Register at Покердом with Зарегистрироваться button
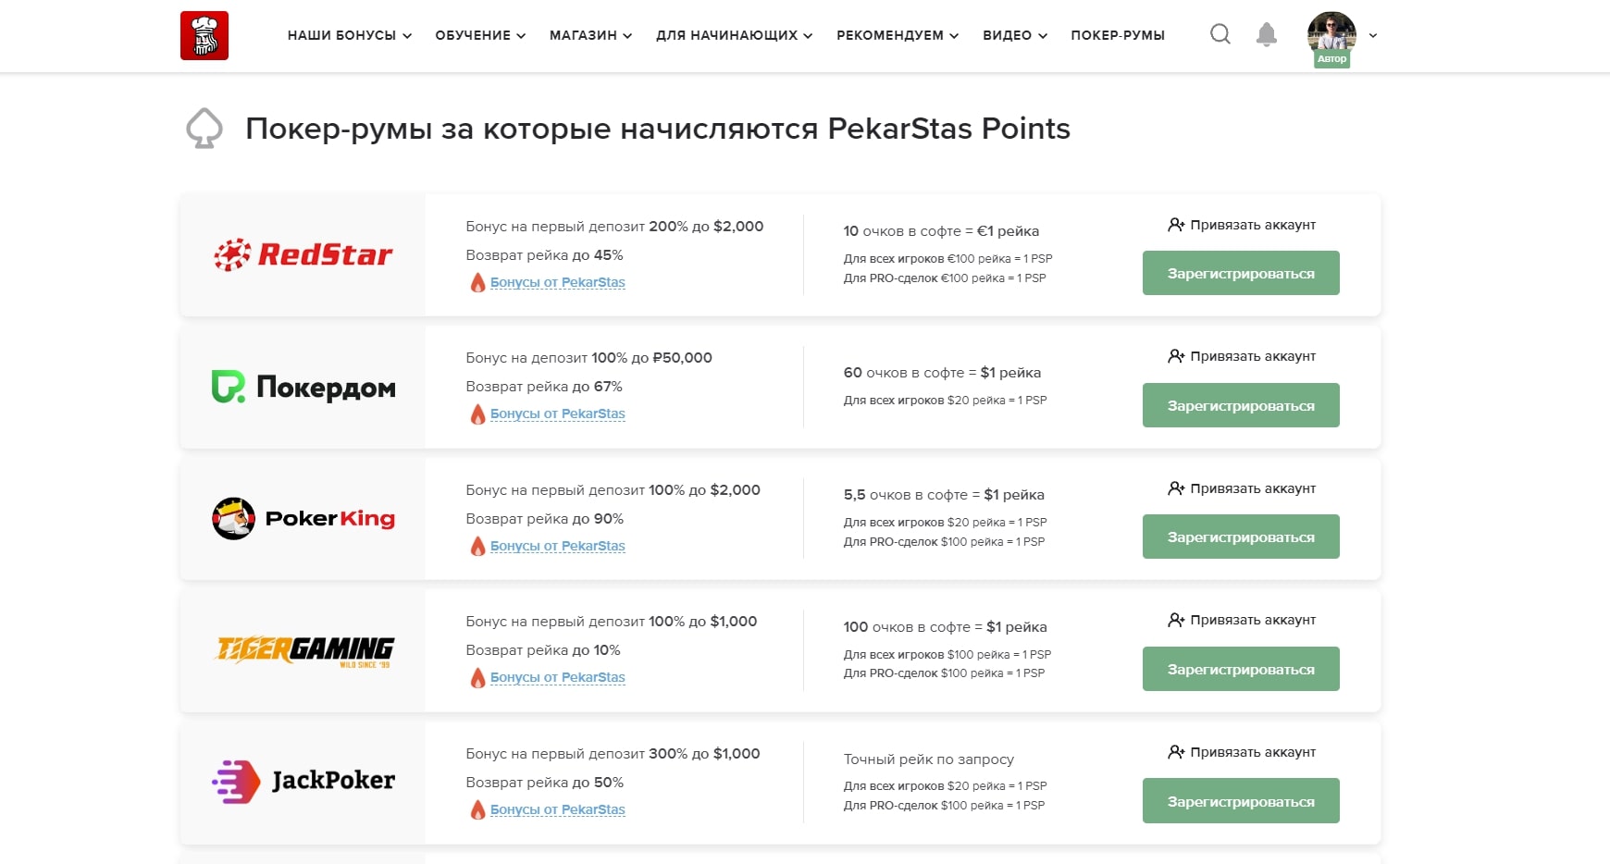This screenshot has width=1610, height=864. click(1241, 405)
